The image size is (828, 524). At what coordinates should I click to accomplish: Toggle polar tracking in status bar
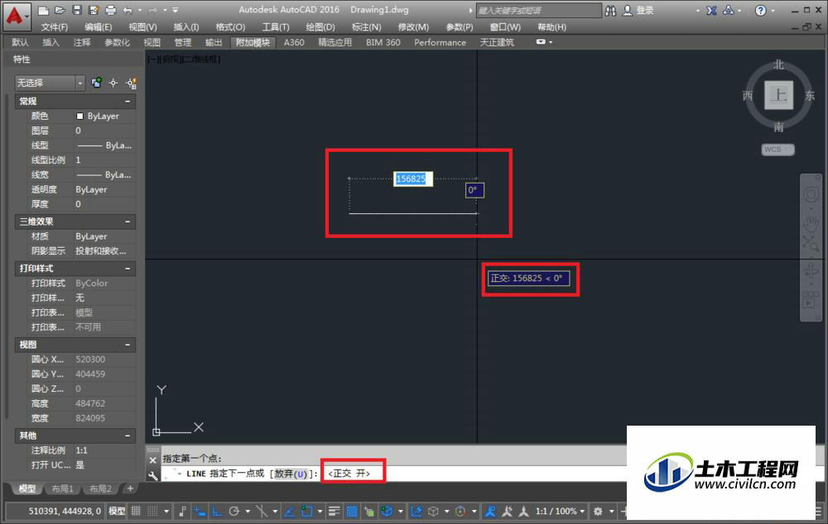click(x=234, y=511)
